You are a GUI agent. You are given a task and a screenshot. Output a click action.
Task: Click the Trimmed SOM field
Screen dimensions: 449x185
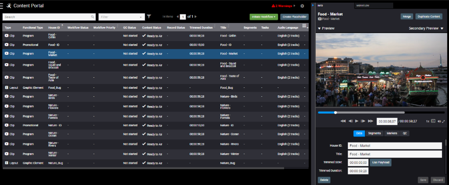[358, 162]
